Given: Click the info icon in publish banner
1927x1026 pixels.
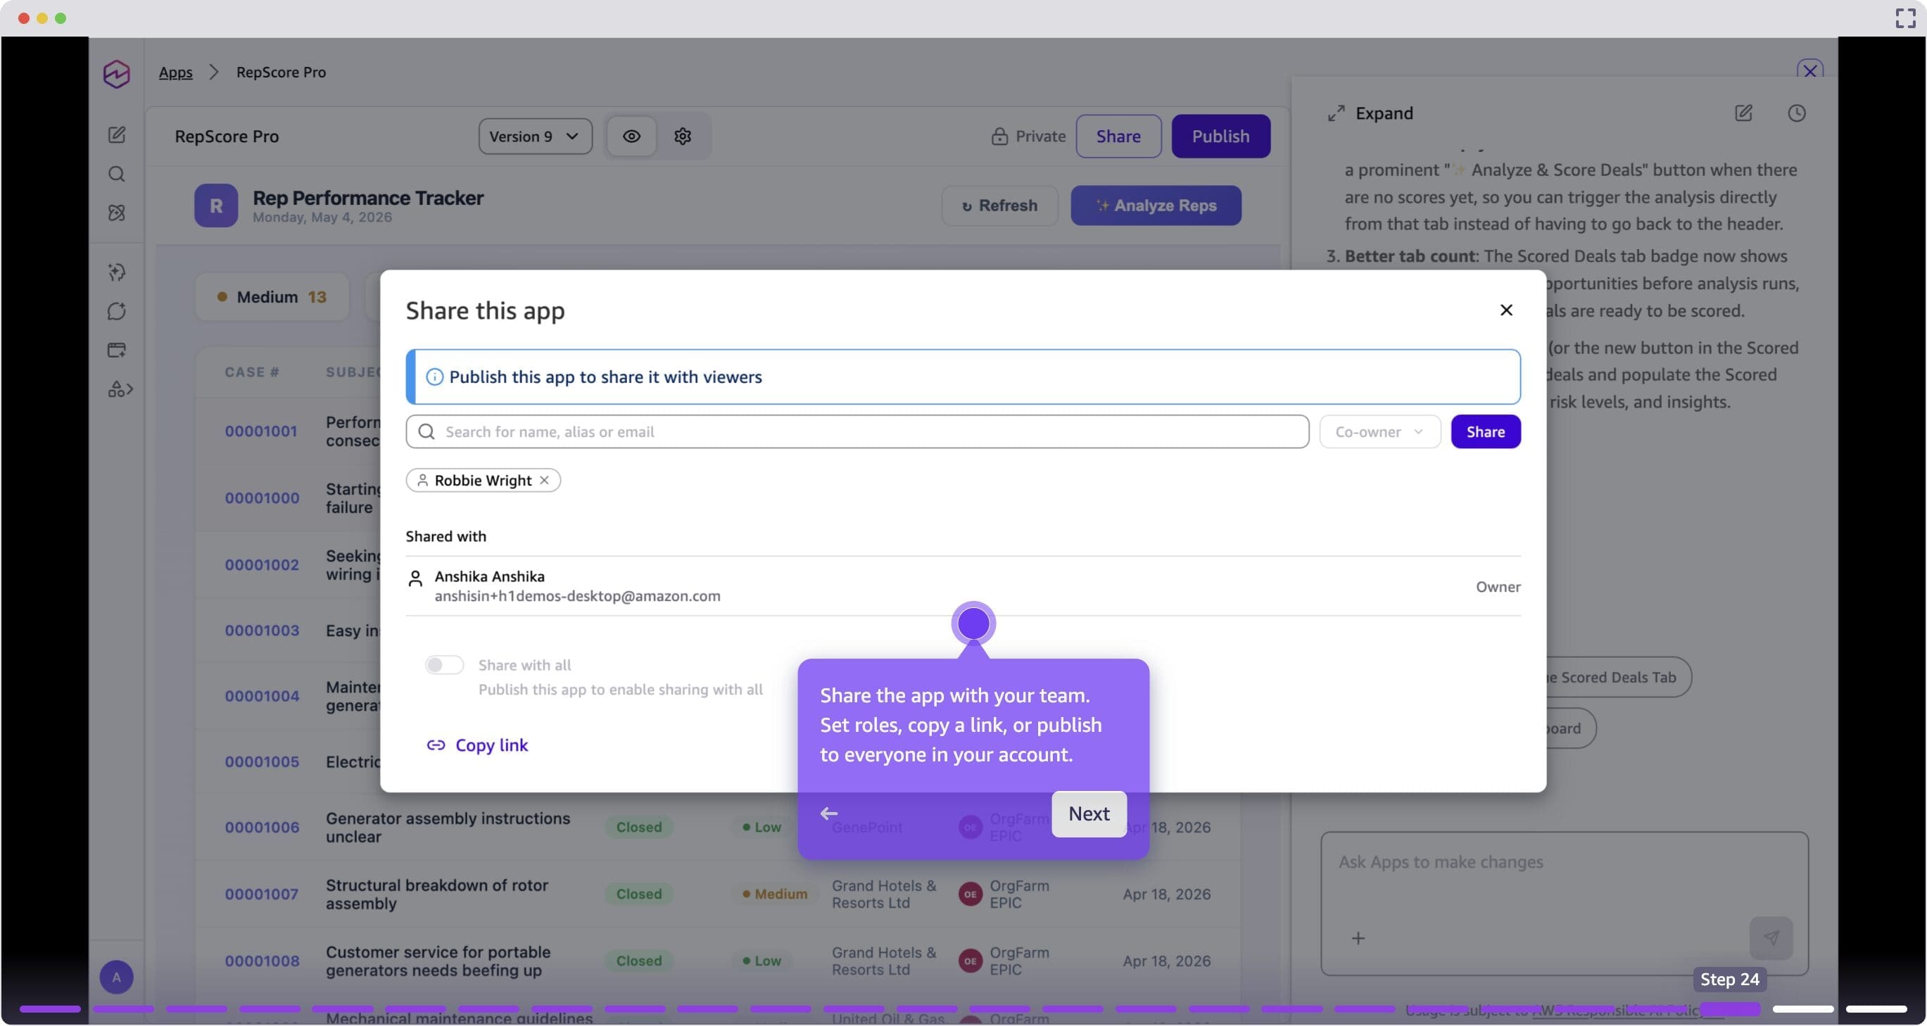Looking at the screenshot, I should 435,377.
